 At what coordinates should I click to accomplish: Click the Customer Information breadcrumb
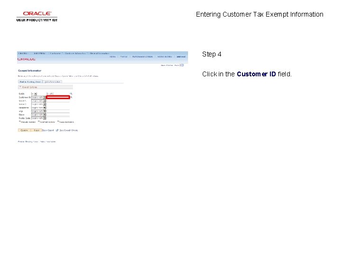(75, 53)
